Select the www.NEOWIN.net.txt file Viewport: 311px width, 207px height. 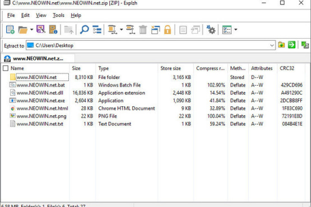[x=40, y=124]
